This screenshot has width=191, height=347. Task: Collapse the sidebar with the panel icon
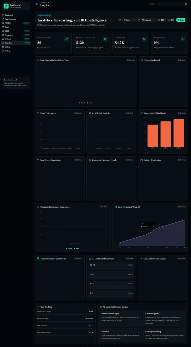36,4
